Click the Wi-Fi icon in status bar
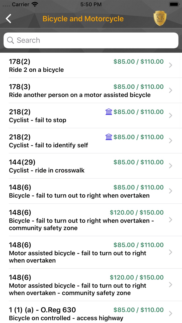The width and height of the screenshot is (182, 323). pos(35,4)
